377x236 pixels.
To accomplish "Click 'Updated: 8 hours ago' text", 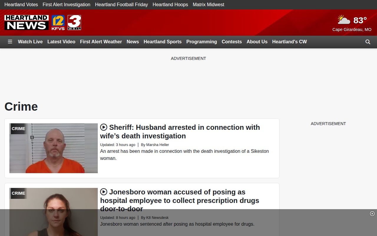I will click(118, 217).
